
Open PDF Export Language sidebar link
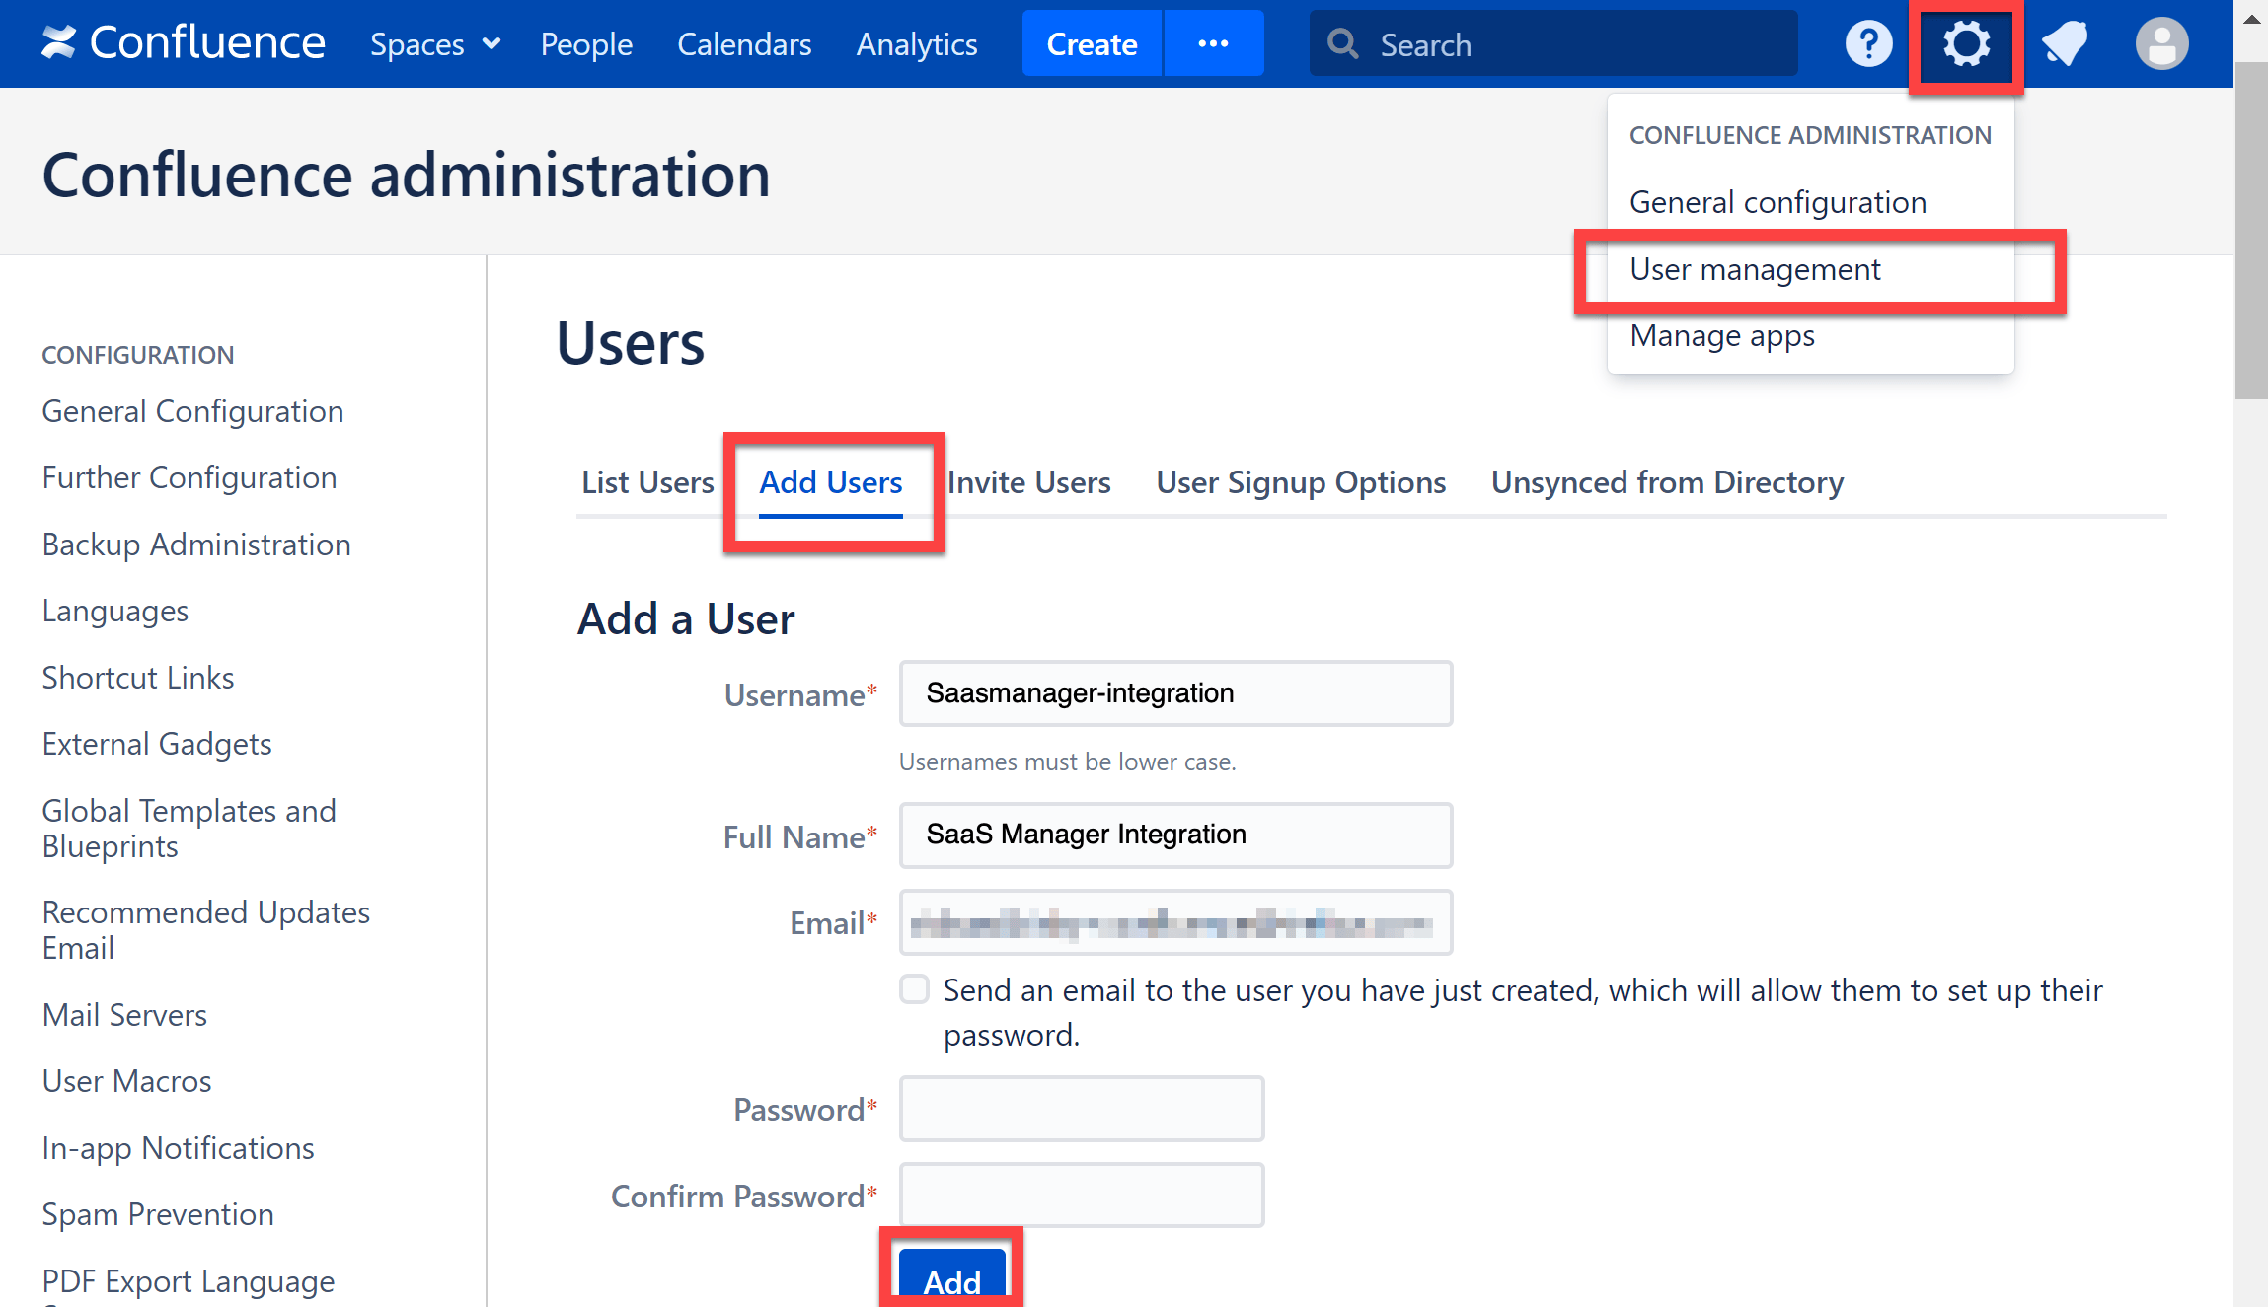point(189,1281)
